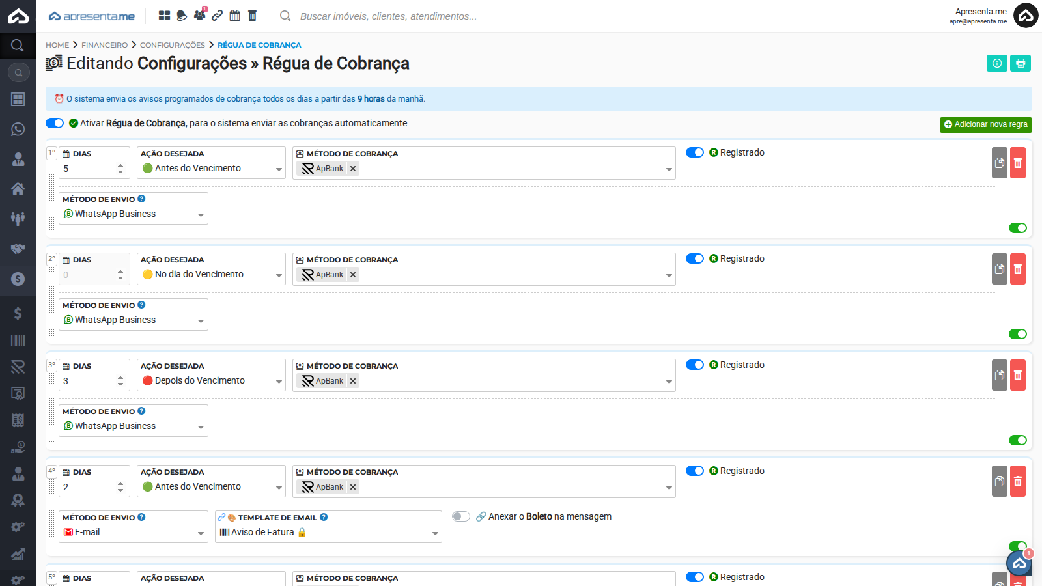Open the Ação Desejada dropdown showing Antes do Vencimento
Screen dimensions: 1042x586
pyautogui.click(x=211, y=168)
